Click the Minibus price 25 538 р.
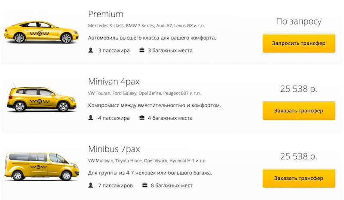This screenshot has height=200, width=344. [x=299, y=156]
